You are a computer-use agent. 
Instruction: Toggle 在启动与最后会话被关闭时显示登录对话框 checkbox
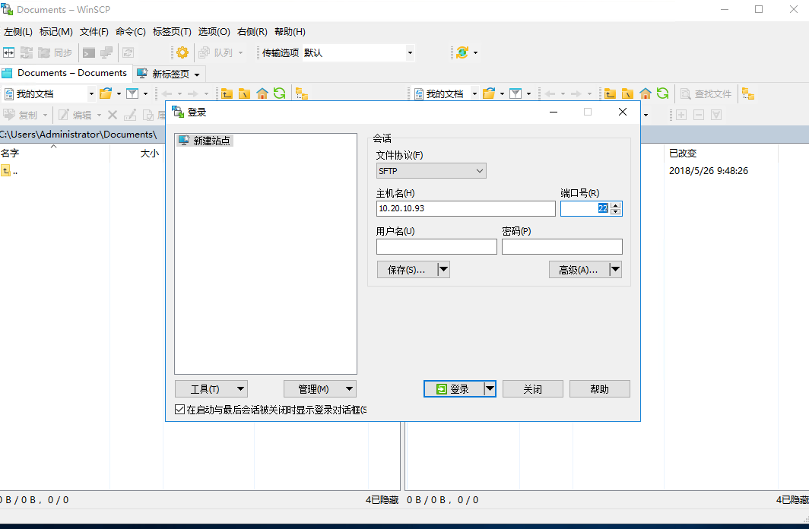[179, 410]
